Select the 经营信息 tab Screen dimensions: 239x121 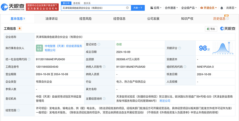pyautogui.click(x=119, y=19)
